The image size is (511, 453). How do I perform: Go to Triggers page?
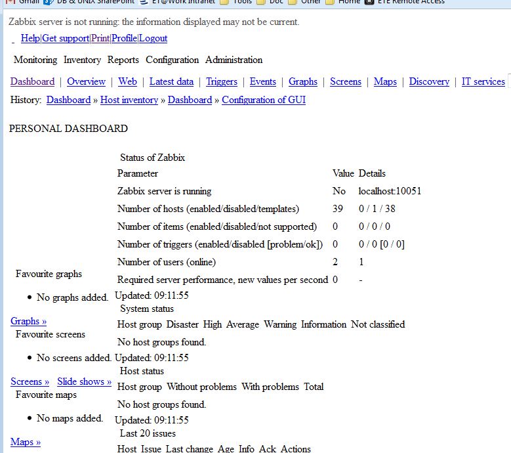coord(222,81)
